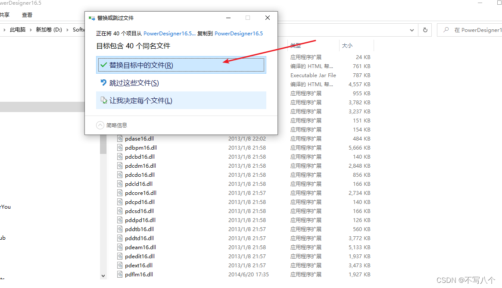Sort by Type (类型) column header

point(296,46)
